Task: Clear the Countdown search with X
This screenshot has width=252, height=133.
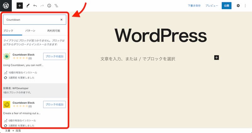Action: tap(61, 20)
